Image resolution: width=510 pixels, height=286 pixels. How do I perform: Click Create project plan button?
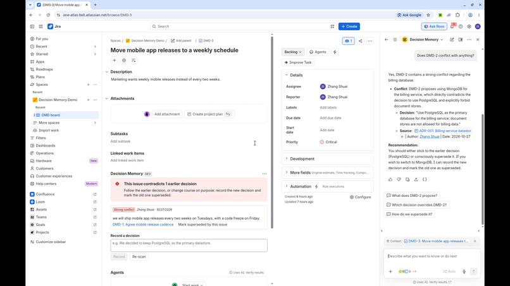(209, 114)
